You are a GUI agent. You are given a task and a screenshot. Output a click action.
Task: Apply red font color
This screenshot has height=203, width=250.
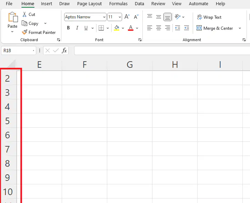click(x=131, y=28)
